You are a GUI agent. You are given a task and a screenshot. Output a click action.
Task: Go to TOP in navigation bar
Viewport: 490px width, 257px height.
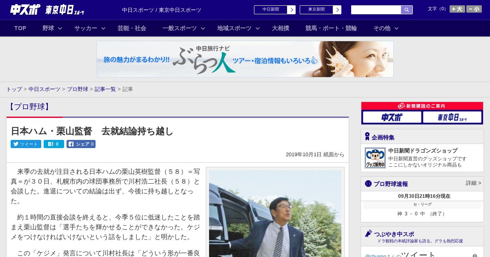pyautogui.click(x=20, y=28)
